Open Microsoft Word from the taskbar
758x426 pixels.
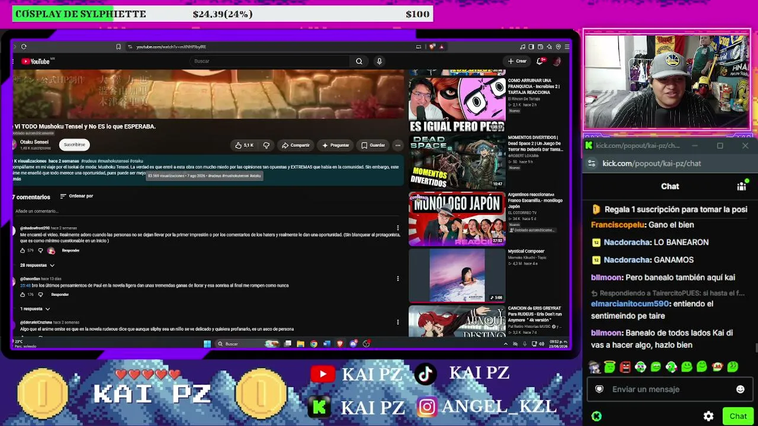coord(326,344)
